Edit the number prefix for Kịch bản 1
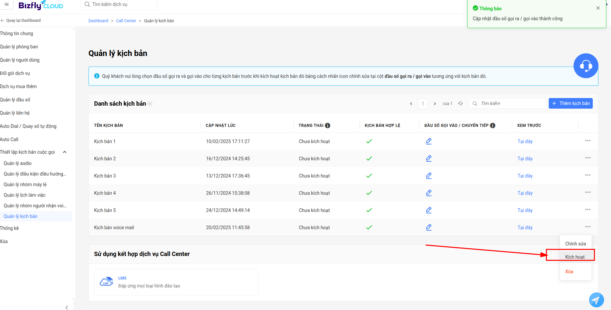The width and height of the screenshot is (611, 310). (429, 141)
